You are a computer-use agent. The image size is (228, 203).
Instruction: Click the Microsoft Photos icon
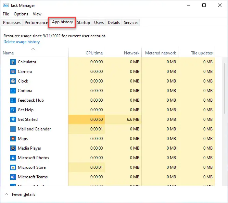[13, 158]
